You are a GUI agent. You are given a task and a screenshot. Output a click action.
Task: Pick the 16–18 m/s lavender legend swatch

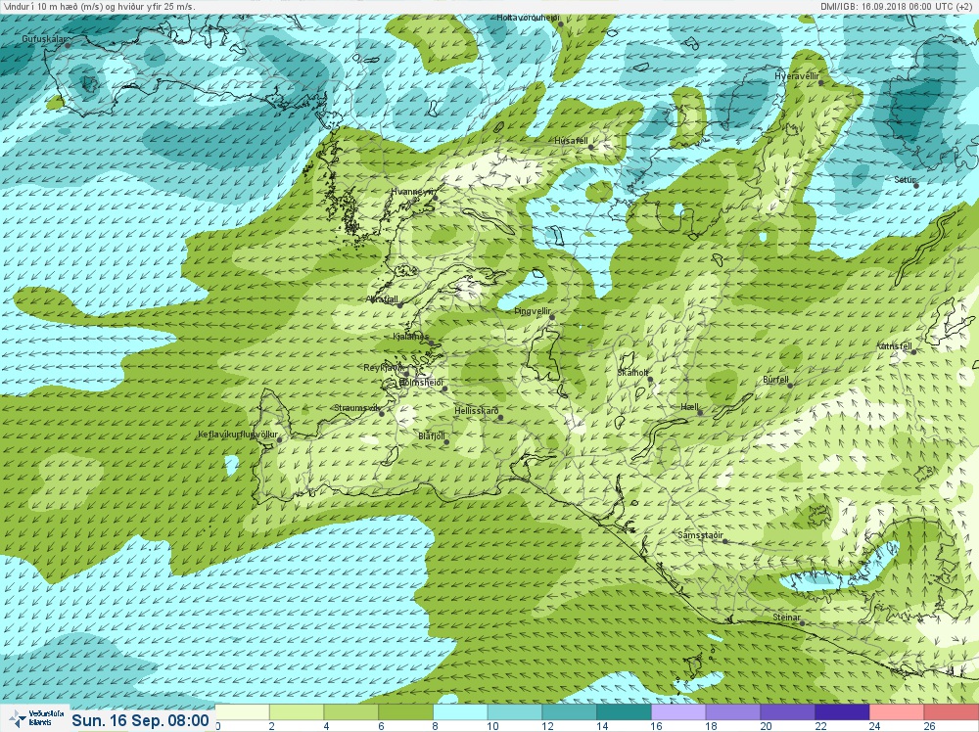click(678, 712)
